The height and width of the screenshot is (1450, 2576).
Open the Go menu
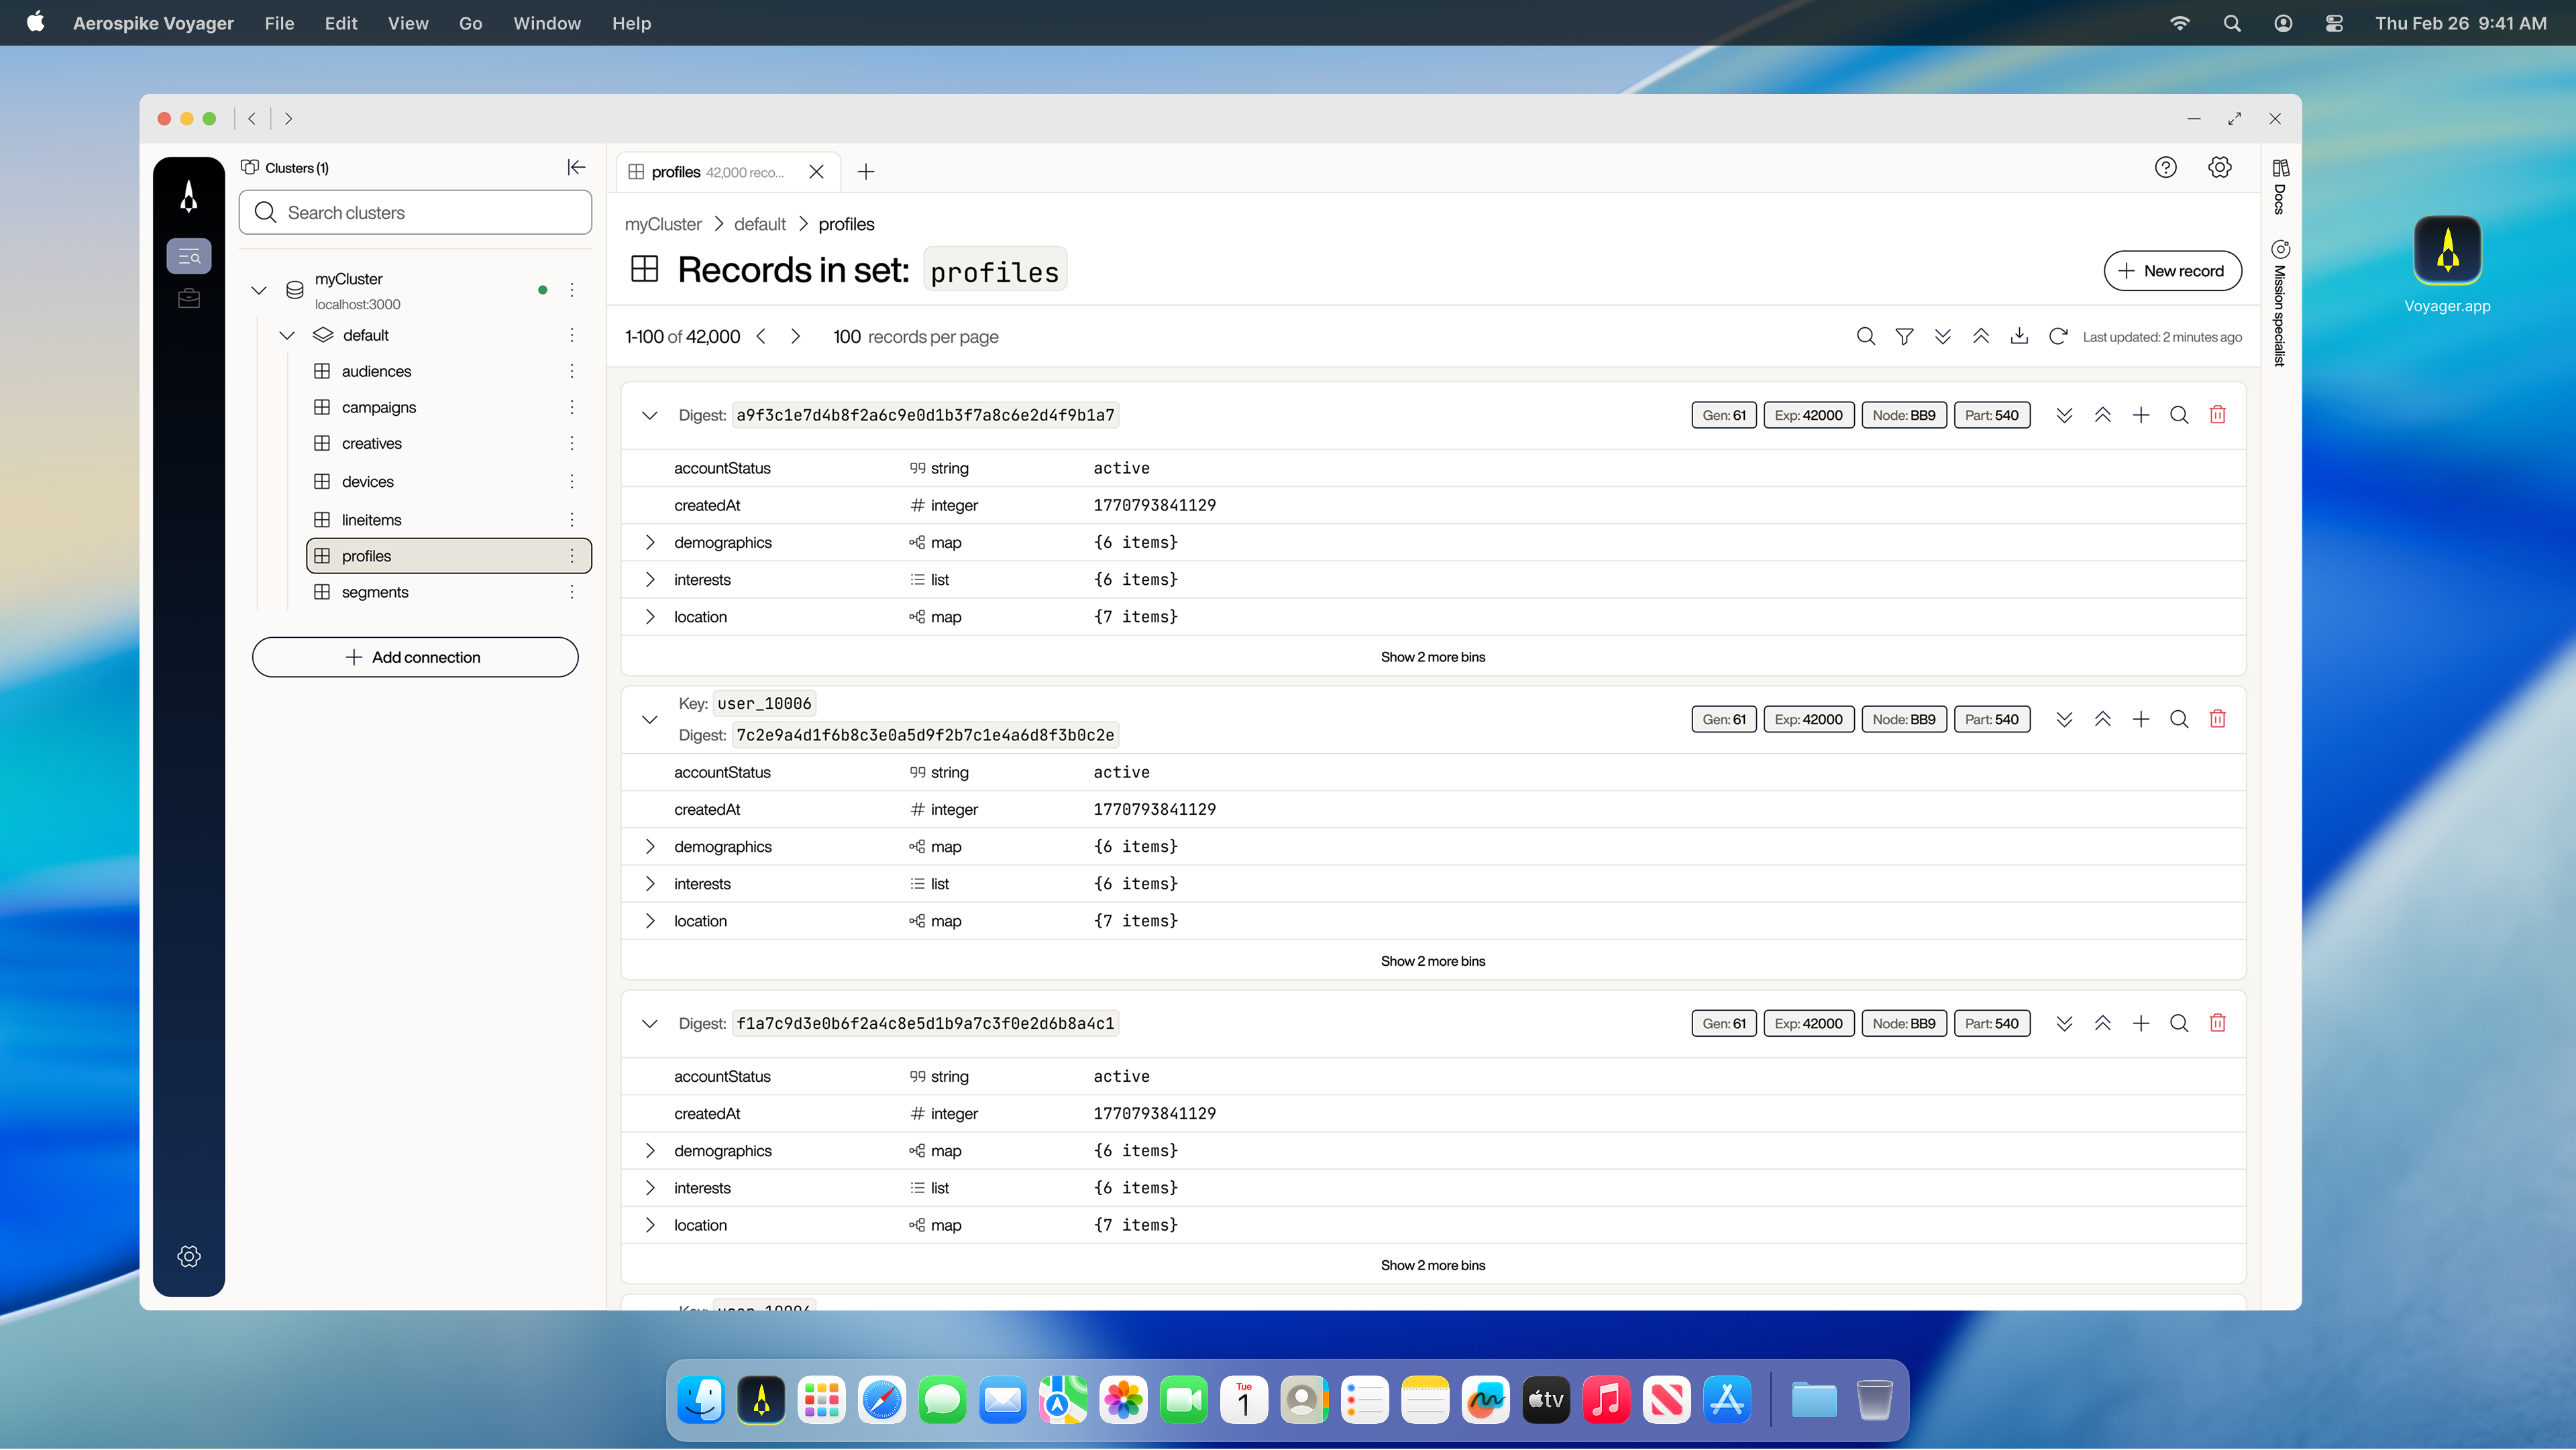[470, 23]
